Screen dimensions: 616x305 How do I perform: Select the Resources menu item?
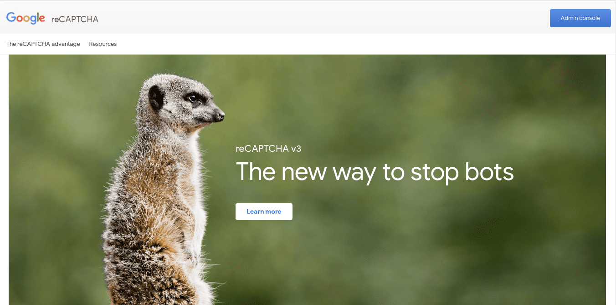(103, 44)
